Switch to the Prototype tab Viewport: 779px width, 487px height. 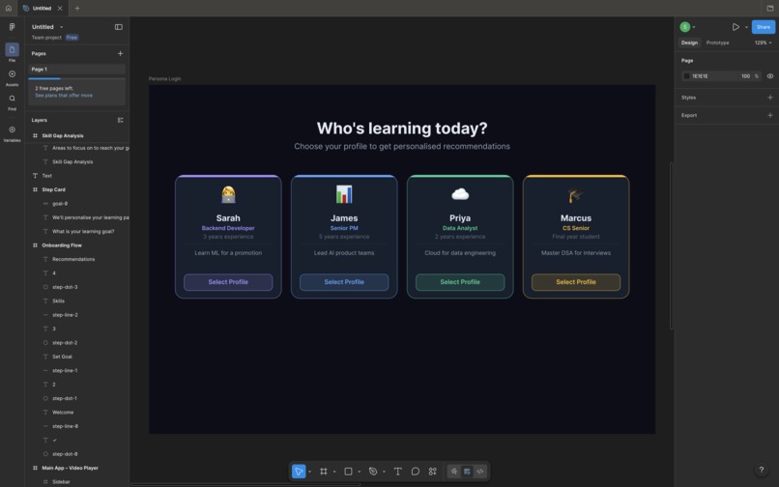point(718,43)
